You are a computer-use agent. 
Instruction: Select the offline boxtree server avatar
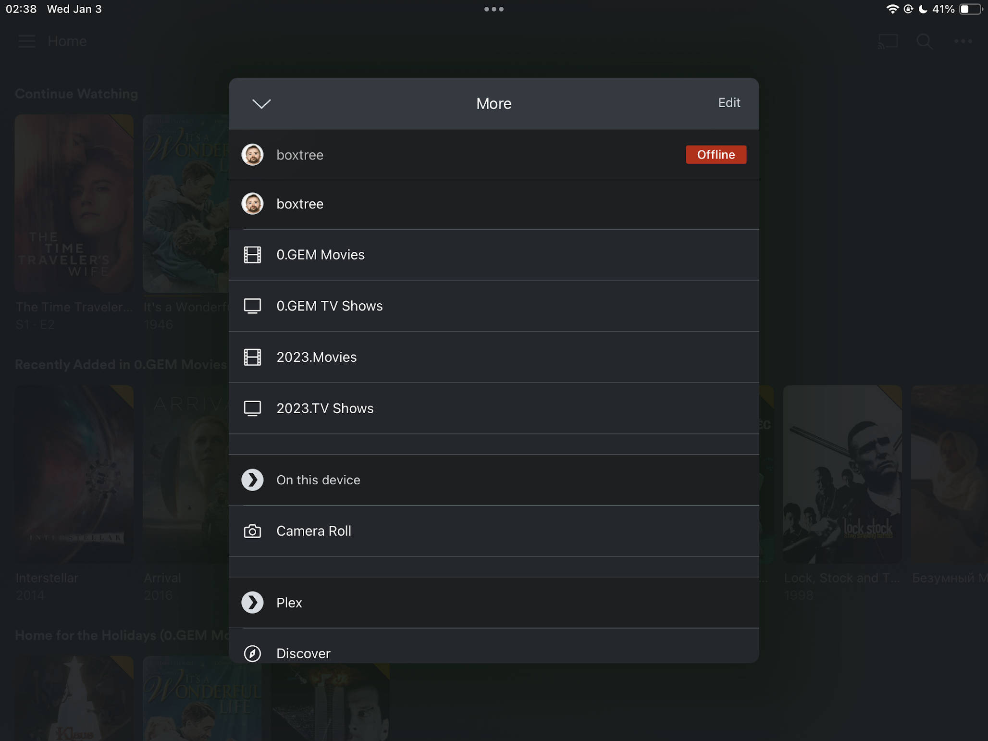coord(252,155)
